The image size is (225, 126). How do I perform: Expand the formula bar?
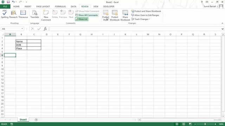click(223, 29)
